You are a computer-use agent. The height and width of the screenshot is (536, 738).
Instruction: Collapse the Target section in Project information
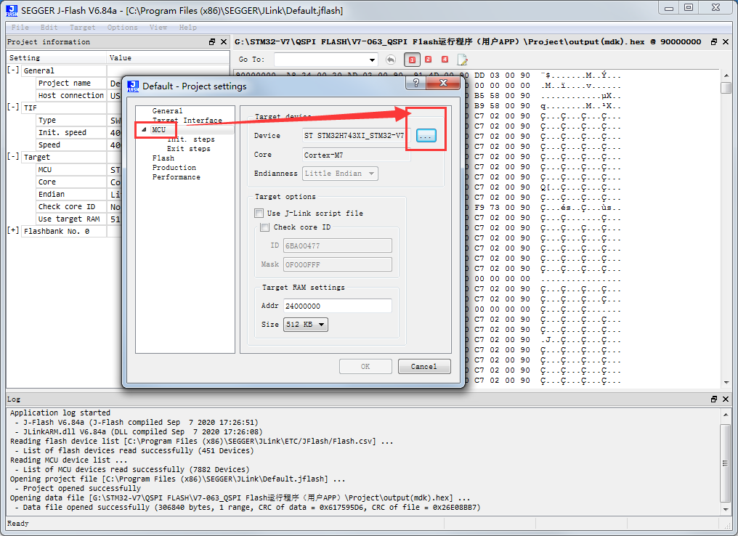point(13,157)
